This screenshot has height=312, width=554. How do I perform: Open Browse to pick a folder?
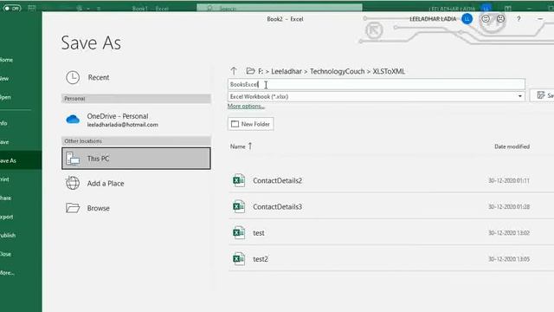(x=136, y=208)
